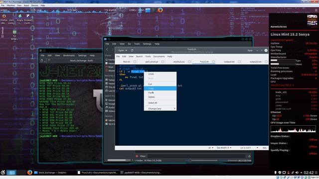Select Root in Dolphin's Places panel

point(109,67)
